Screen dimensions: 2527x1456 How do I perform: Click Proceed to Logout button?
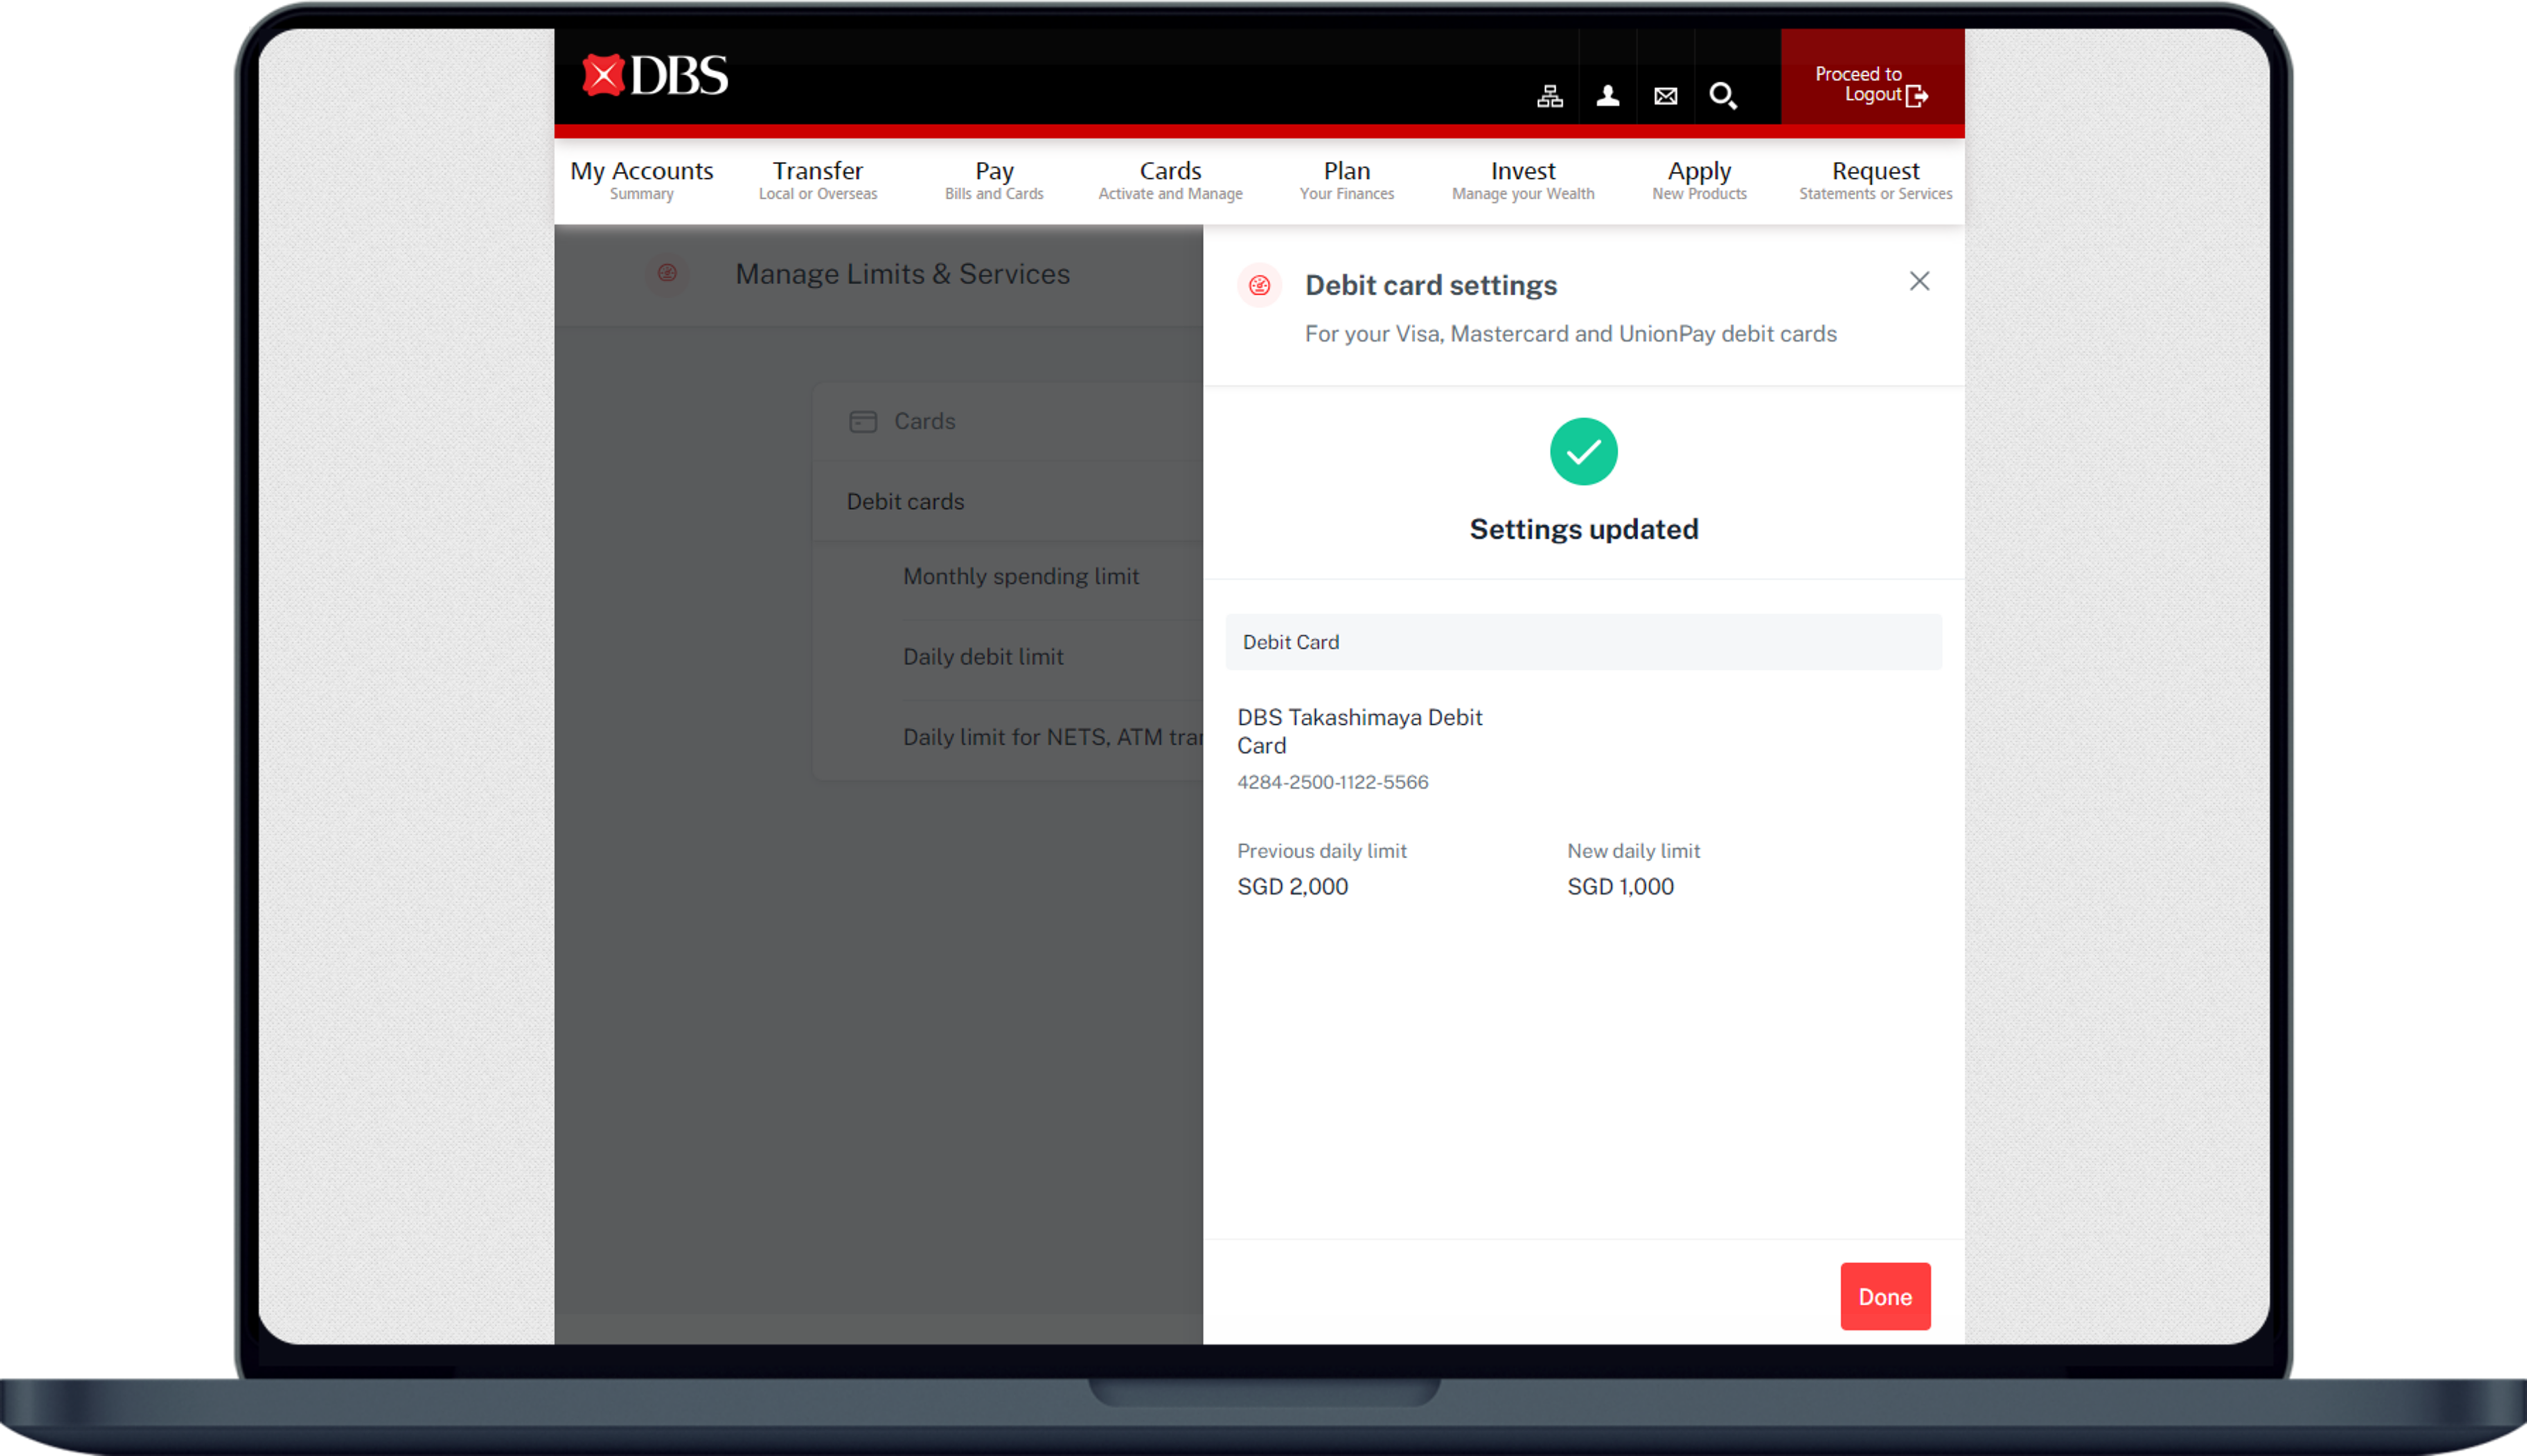coord(1871,84)
